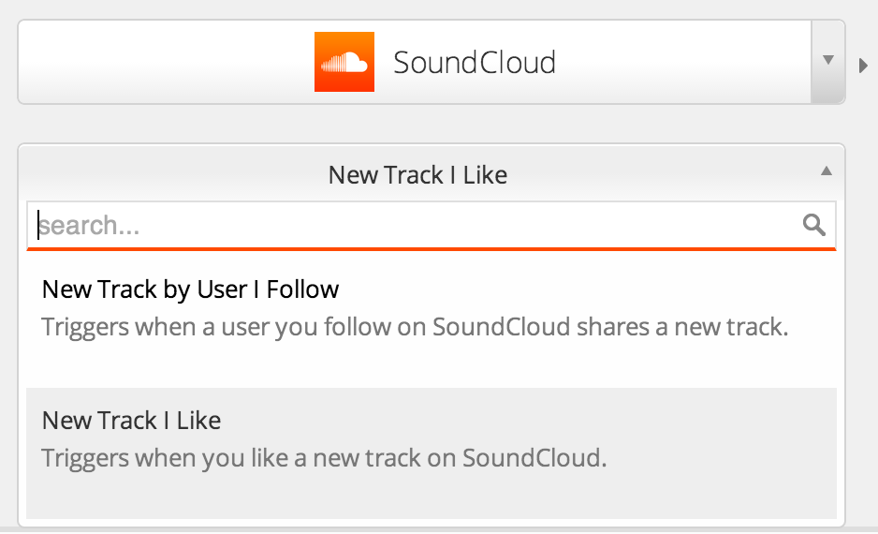Focus the search... input field
The width and height of the screenshot is (878, 534).
(432, 225)
